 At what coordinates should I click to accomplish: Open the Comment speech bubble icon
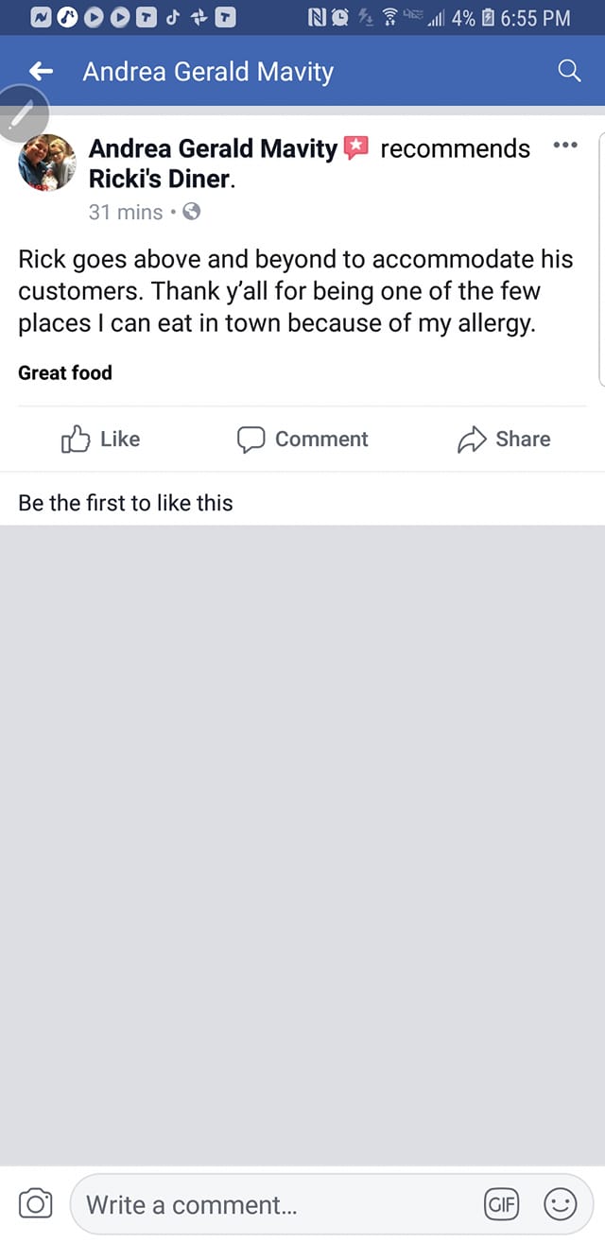251,439
